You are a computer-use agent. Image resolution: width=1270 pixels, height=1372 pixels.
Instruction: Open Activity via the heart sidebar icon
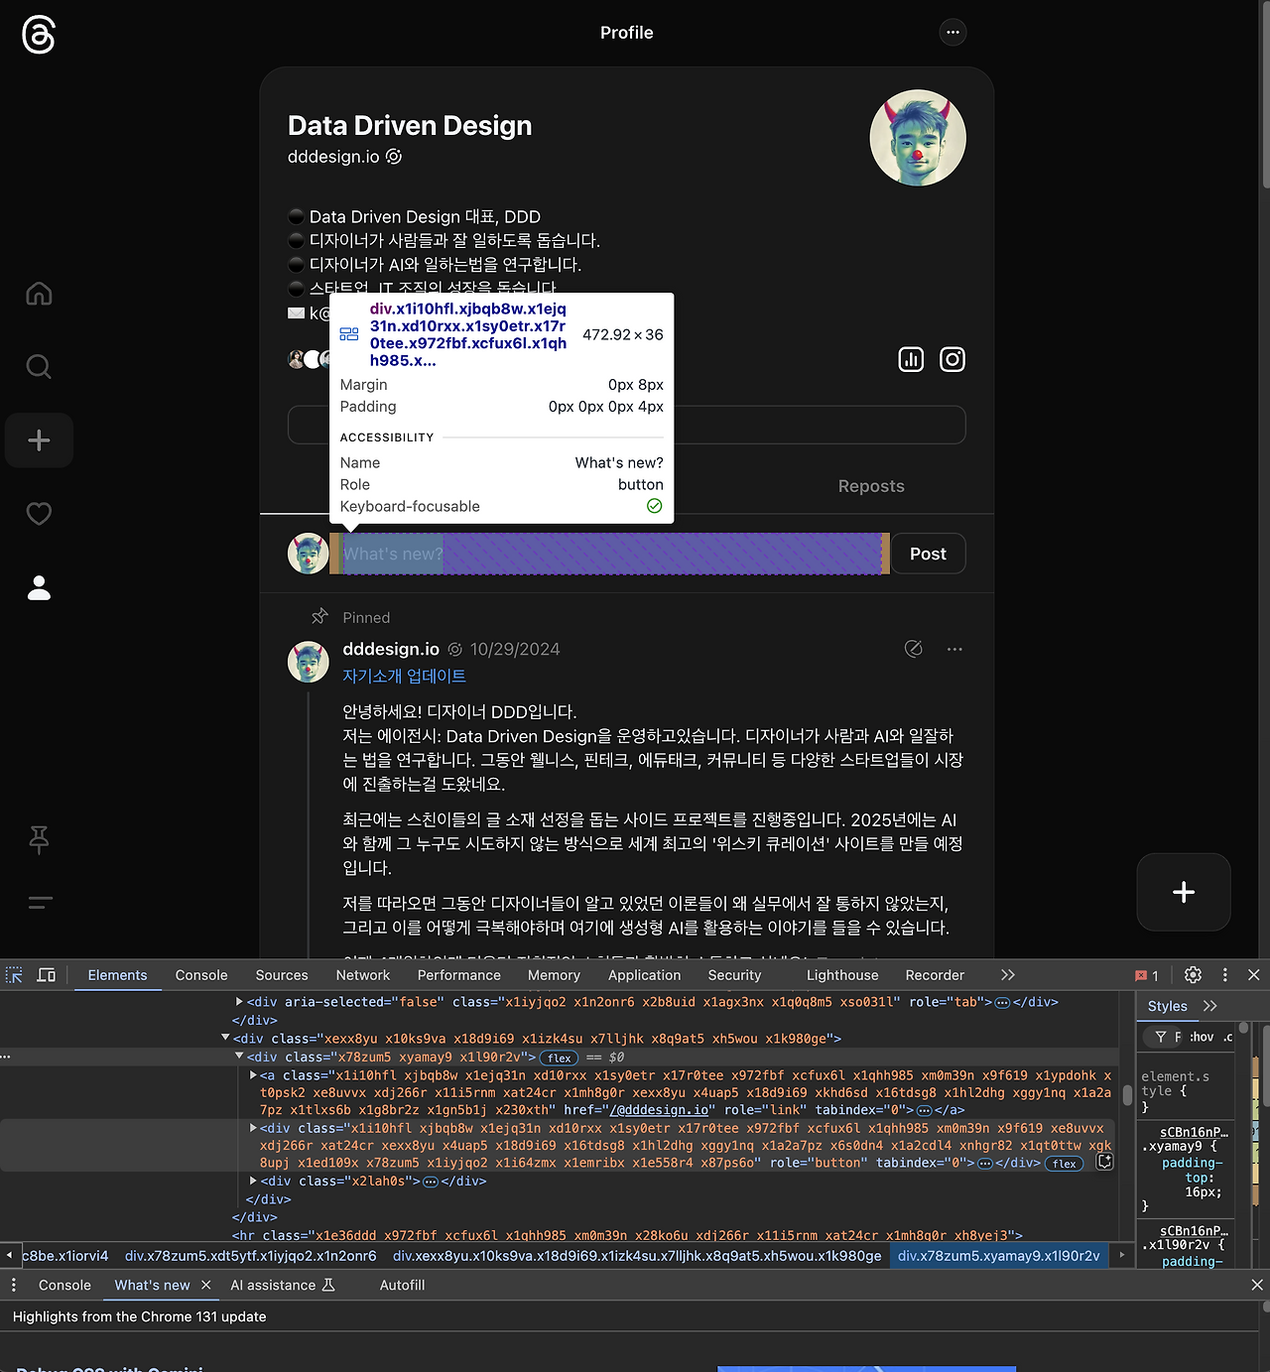coord(38,513)
